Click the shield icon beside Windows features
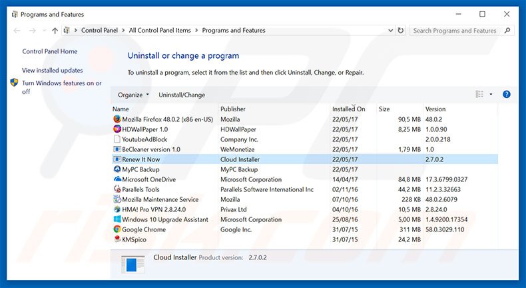This screenshot has height=288, width=526. pos(14,83)
